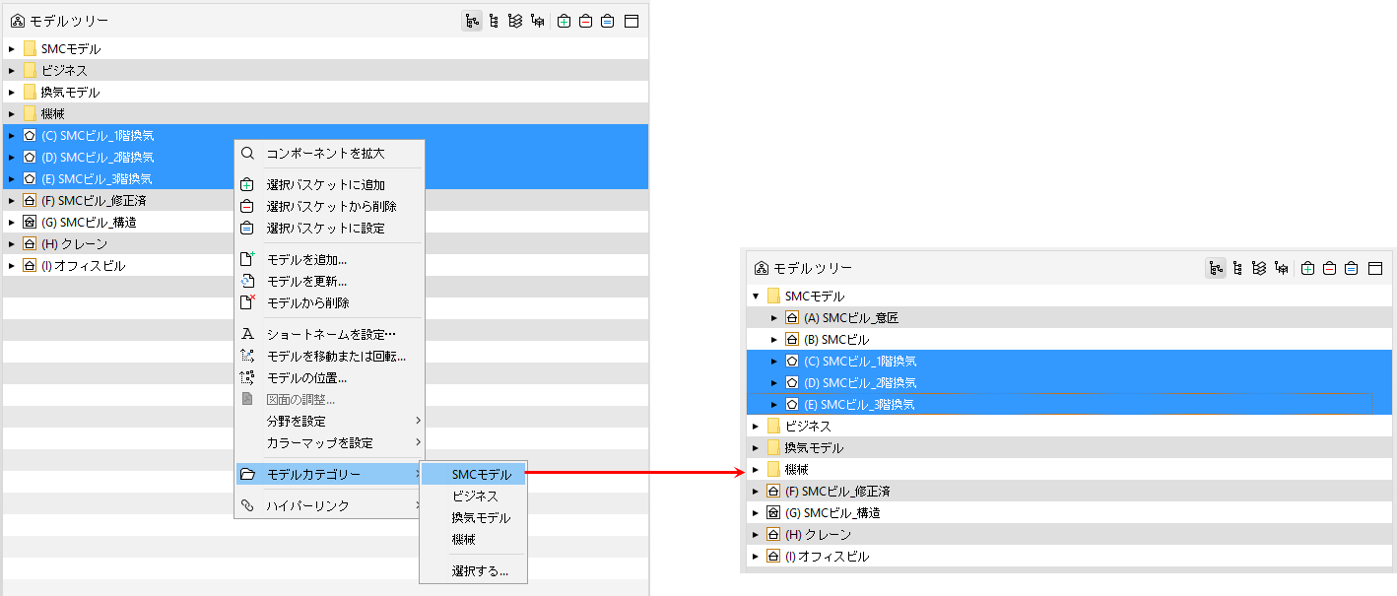Choose layers tree view icon in left panel toolbar

(x=514, y=21)
